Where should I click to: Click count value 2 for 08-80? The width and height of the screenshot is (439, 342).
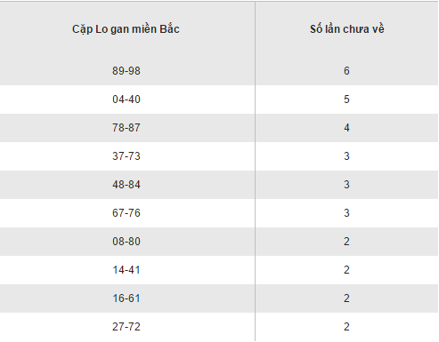click(346, 242)
